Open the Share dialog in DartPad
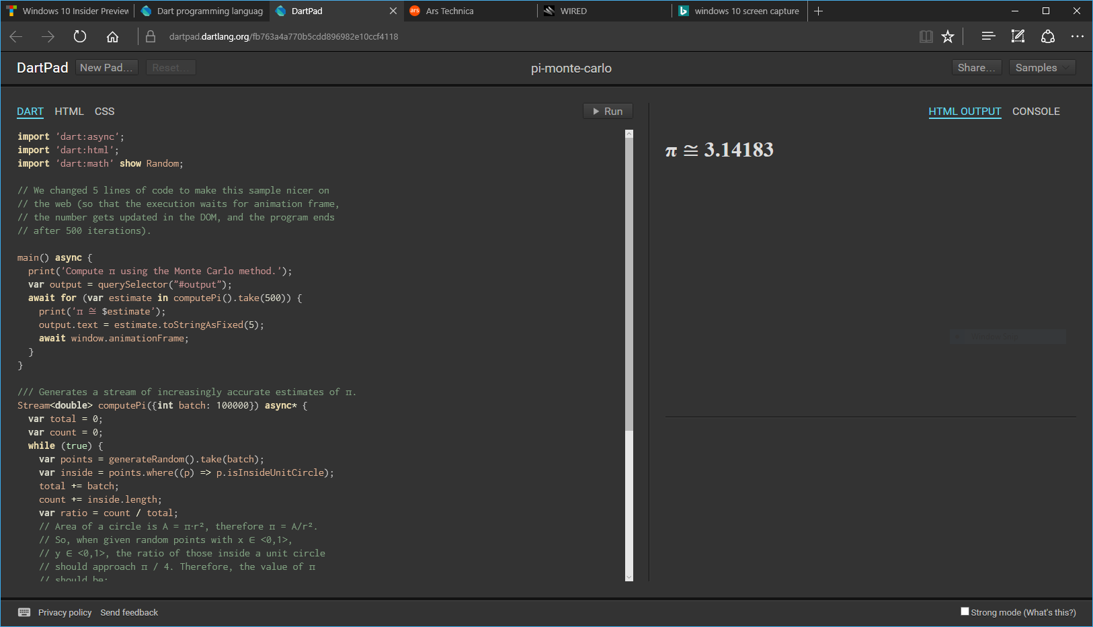 977,68
